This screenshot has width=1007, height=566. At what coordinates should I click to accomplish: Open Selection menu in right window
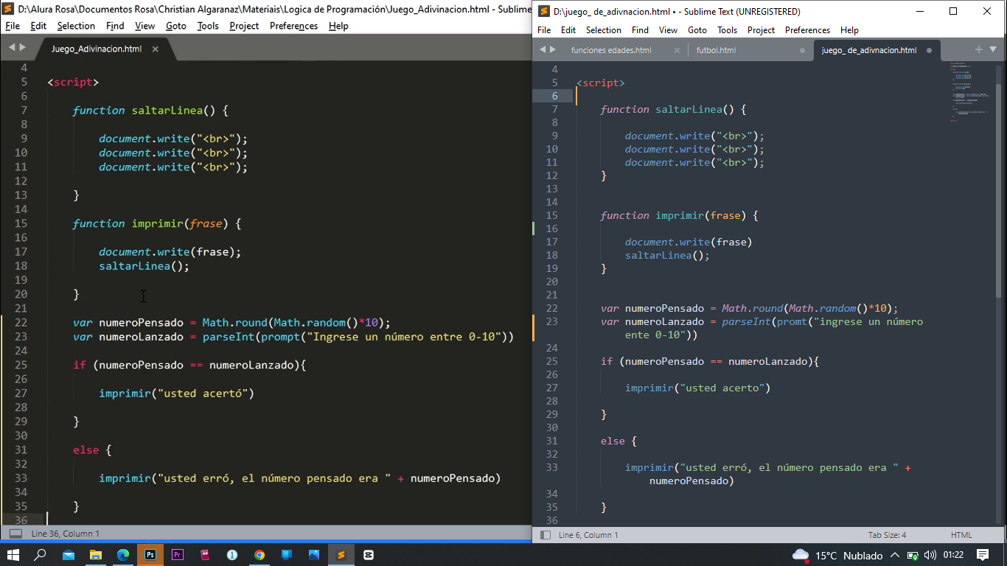click(604, 30)
